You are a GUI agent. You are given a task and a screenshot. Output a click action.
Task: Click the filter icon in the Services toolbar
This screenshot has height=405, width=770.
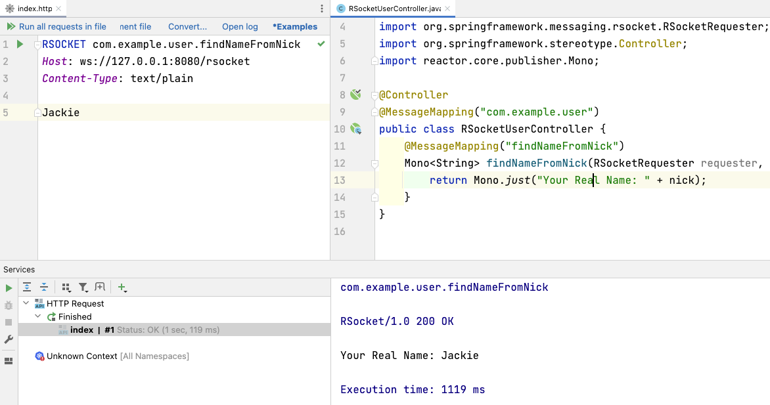tap(83, 287)
